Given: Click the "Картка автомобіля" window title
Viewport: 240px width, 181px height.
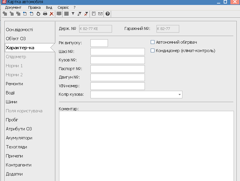Looking at the screenshot, I should tap(25, 2).
